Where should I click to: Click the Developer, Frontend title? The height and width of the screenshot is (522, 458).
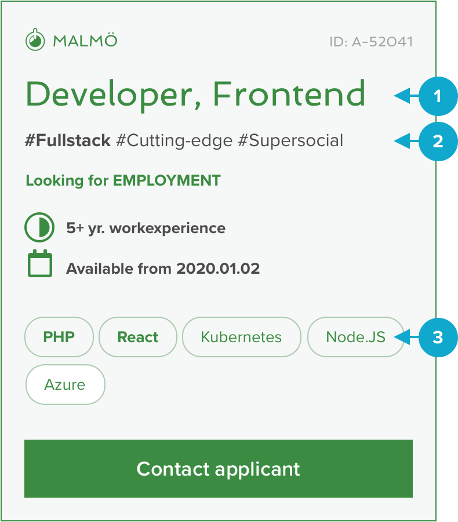196,95
